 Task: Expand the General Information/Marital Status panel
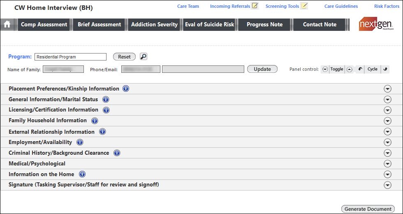point(387,99)
